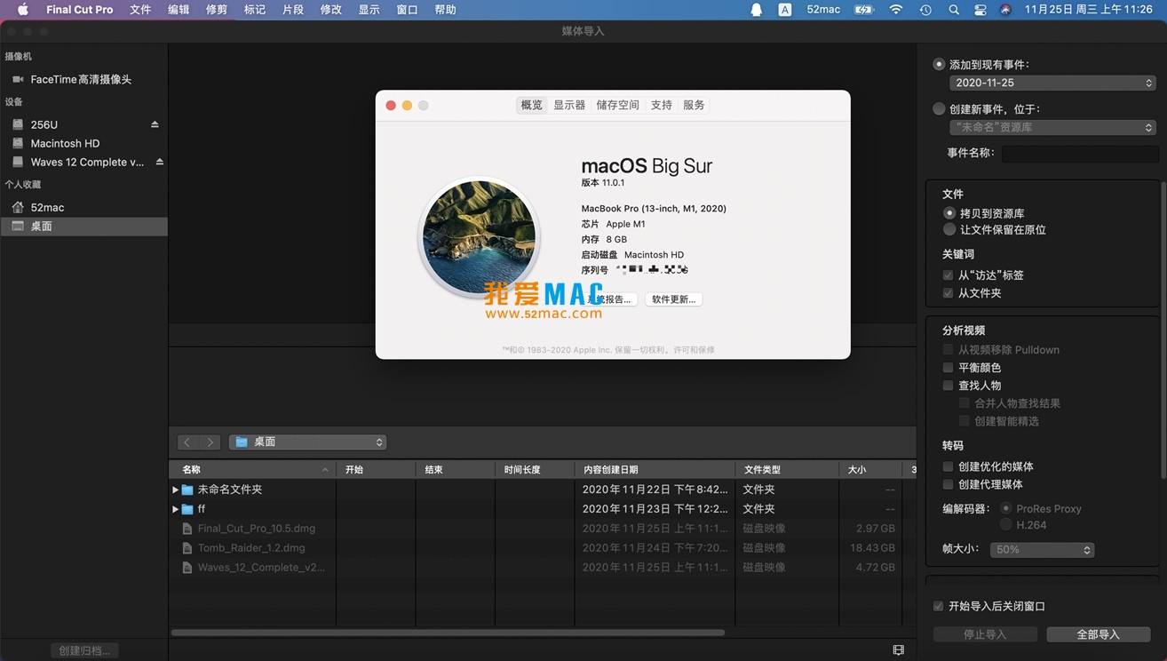Click the input source 'A' icon

785,10
